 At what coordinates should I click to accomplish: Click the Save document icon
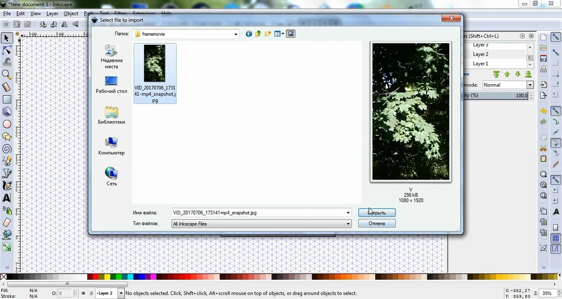click(544, 58)
